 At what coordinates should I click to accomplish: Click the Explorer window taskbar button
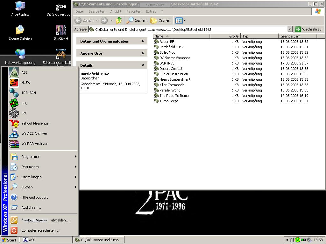99,240
